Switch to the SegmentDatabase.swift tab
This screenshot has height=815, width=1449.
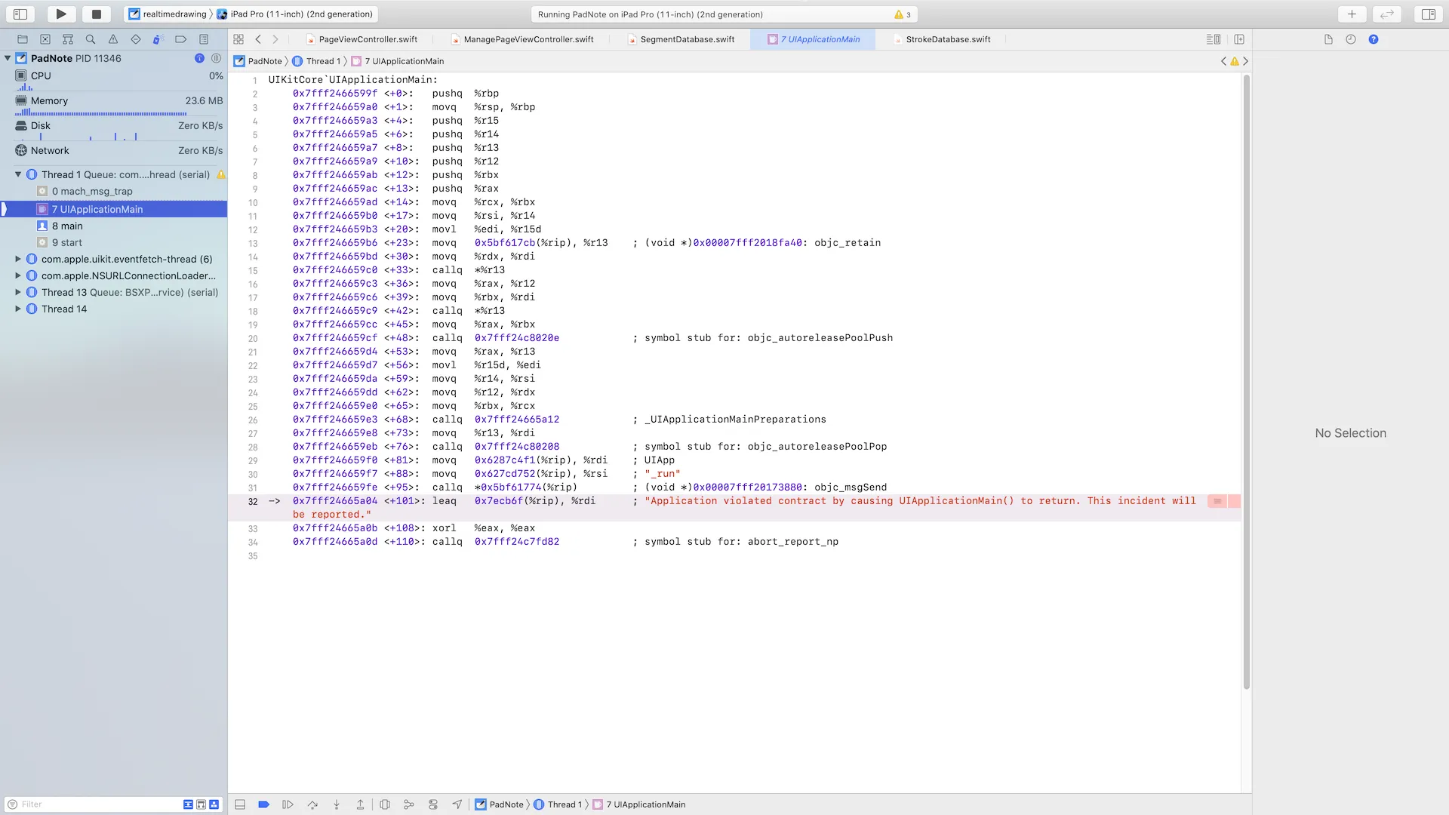click(687, 39)
